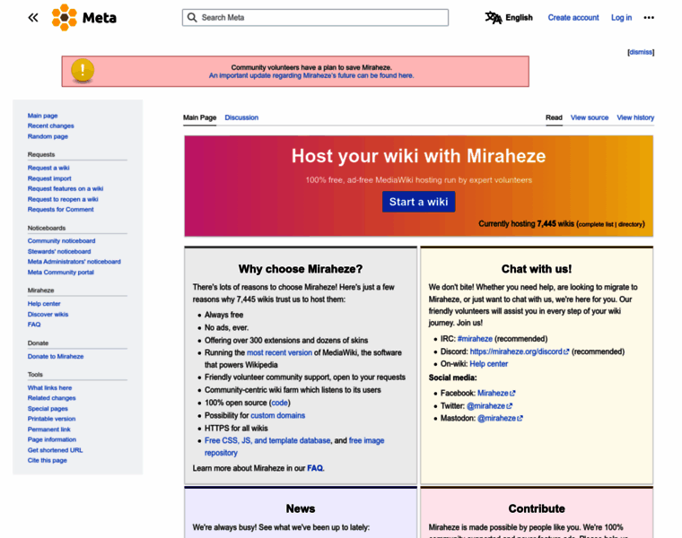Viewport: 682px width, 538px height.
Task: Click Get shortened URL
Action: click(x=56, y=450)
